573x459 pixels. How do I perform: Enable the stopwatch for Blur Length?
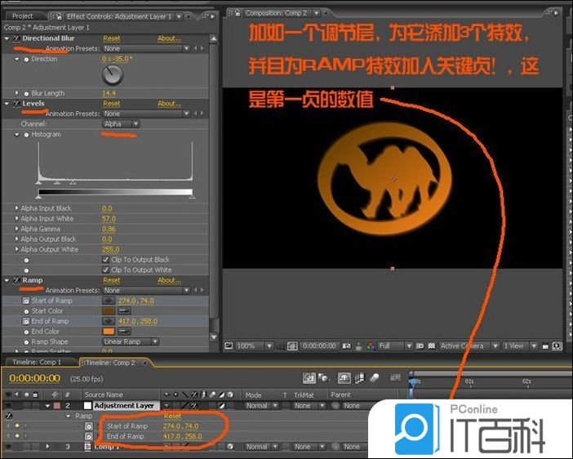pyautogui.click(x=26, y=94)
